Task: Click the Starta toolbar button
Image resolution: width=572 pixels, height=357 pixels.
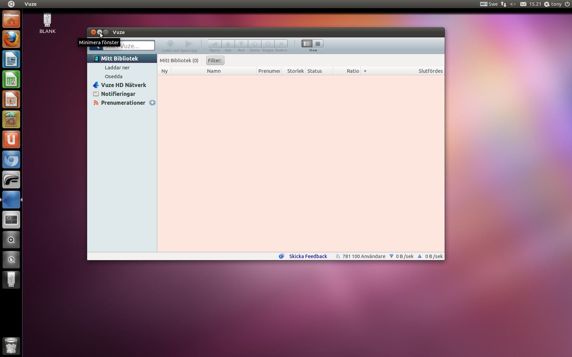Action: 254,44
